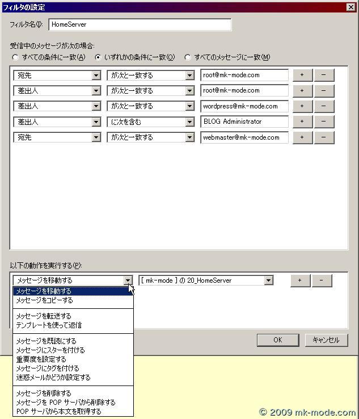Choose メッセージをコピーする from the action list
Image resolution: width=359 pixels, height=419 pixels.
tap(44, 300)
